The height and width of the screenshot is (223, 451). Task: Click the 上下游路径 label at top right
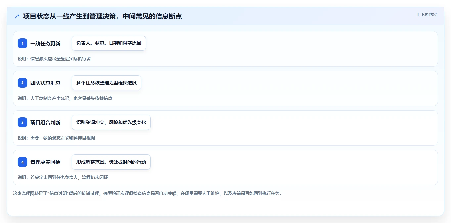pos(427,15)
